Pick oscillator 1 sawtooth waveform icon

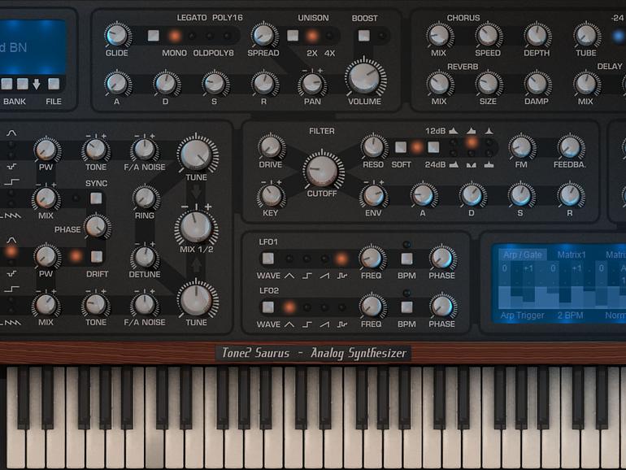(x=11, y=215)
